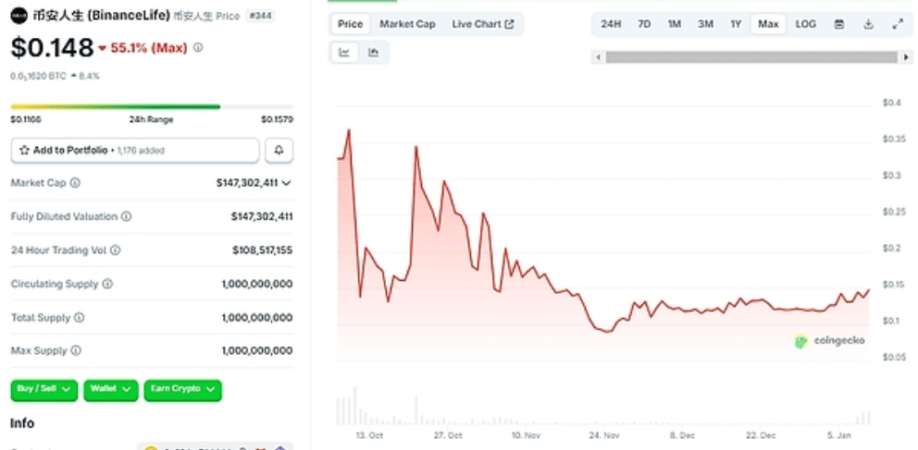Expand chart to fullscreen
918x450 pixels.
(898, 24)
